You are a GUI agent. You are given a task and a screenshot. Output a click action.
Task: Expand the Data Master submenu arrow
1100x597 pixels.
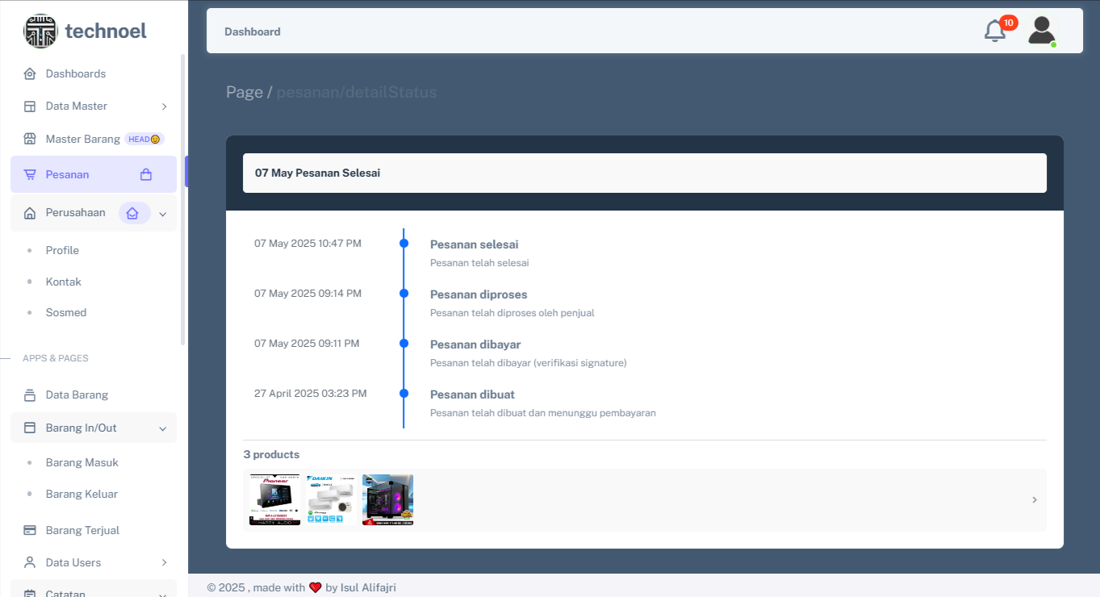click(164, 106)
